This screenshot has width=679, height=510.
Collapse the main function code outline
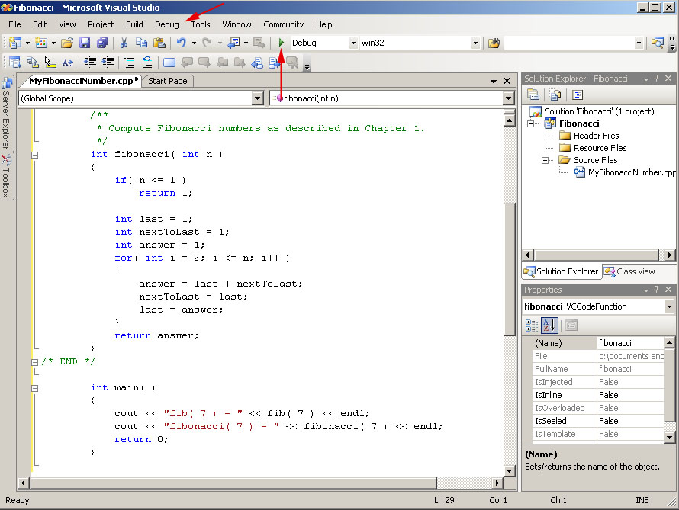click(x=35, y=389)
